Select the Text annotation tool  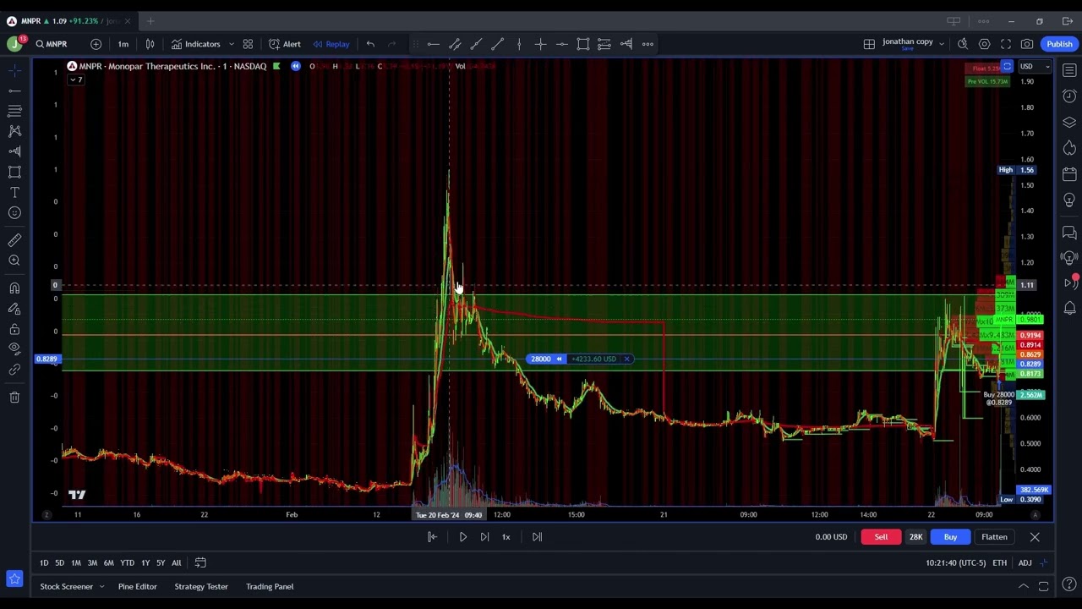click(14, 193)
